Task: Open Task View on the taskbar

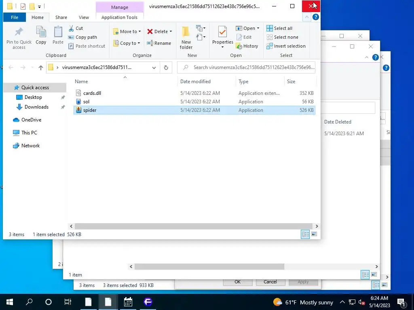Action: [x=68, y=302]
